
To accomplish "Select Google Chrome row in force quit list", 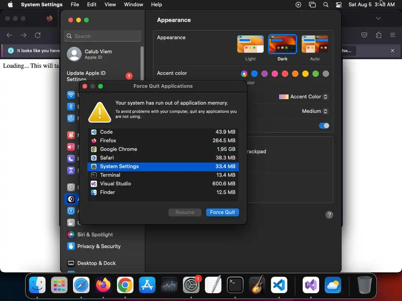I will coord(163,149).
